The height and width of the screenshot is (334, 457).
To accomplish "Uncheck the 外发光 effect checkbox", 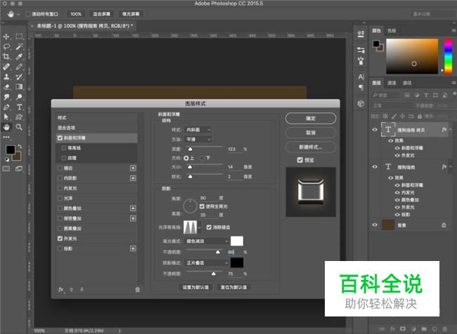I will coord(60,239).
